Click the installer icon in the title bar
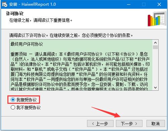Image resolution: width=168 pixels, height=131 pixels. pyautogui.click(x=5, y=4)
